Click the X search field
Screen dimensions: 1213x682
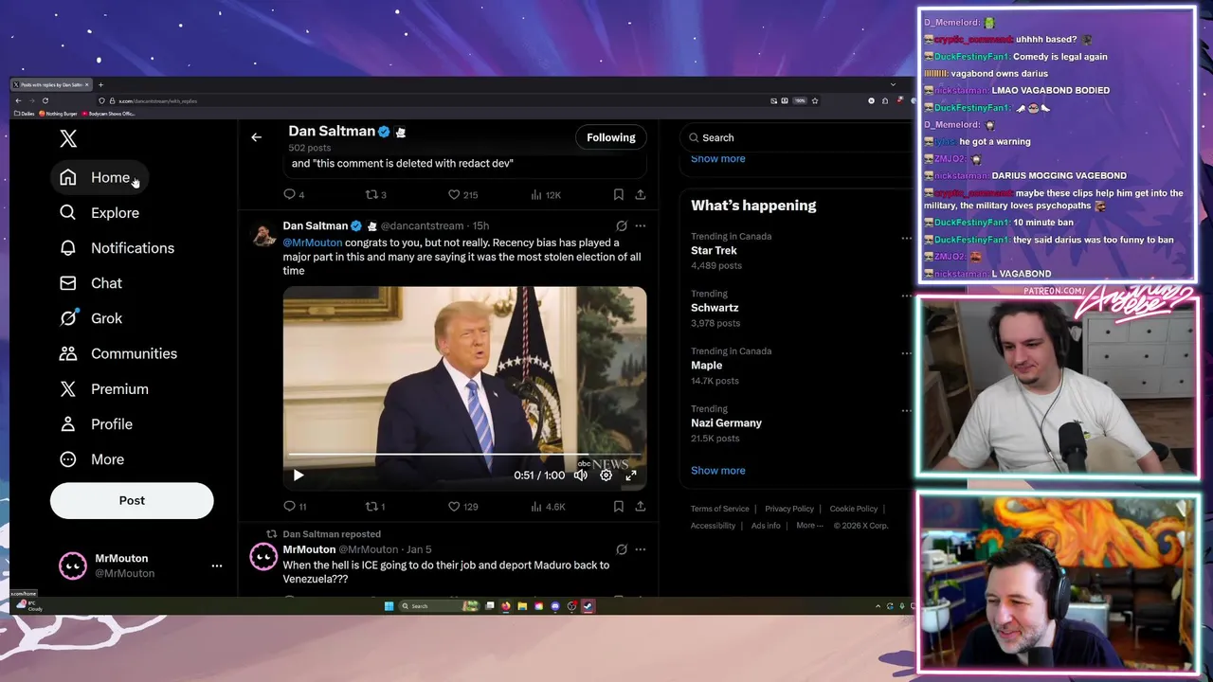[x=794, y=138]
